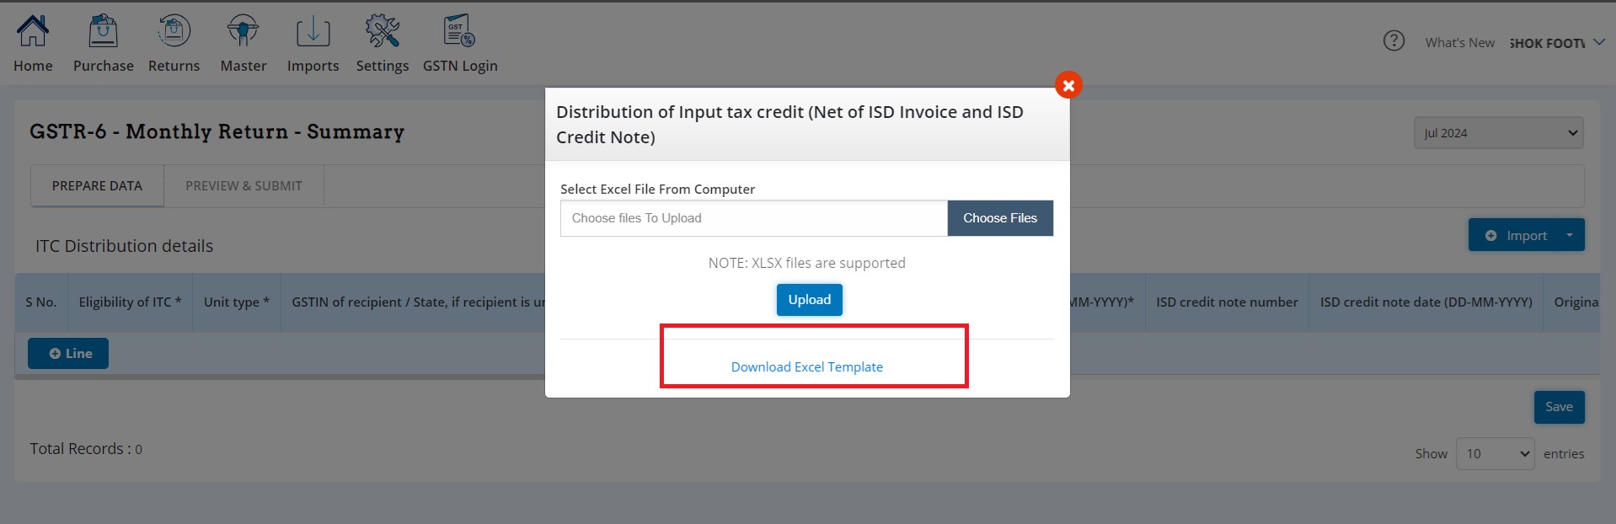1616x524 pixels.
Task: Open the Settings tools icon
Action: pyautogui.click(x=383, y=31)
